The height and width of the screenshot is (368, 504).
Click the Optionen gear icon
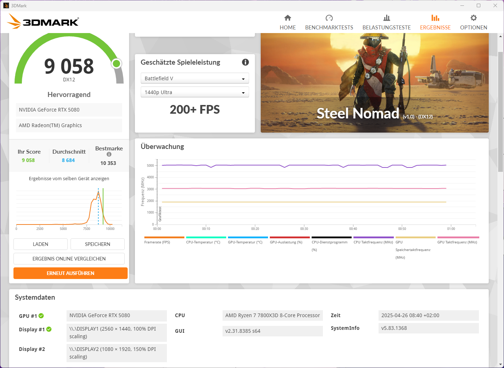(473, 18)
